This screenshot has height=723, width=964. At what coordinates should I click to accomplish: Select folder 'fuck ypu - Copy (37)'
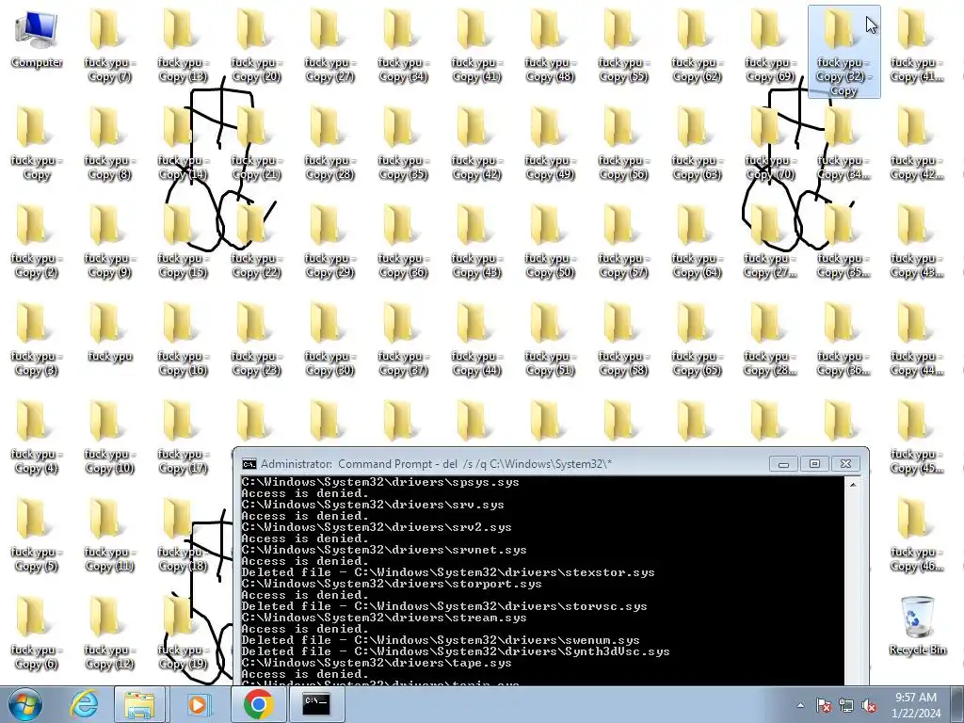click(x=403, y=340)
